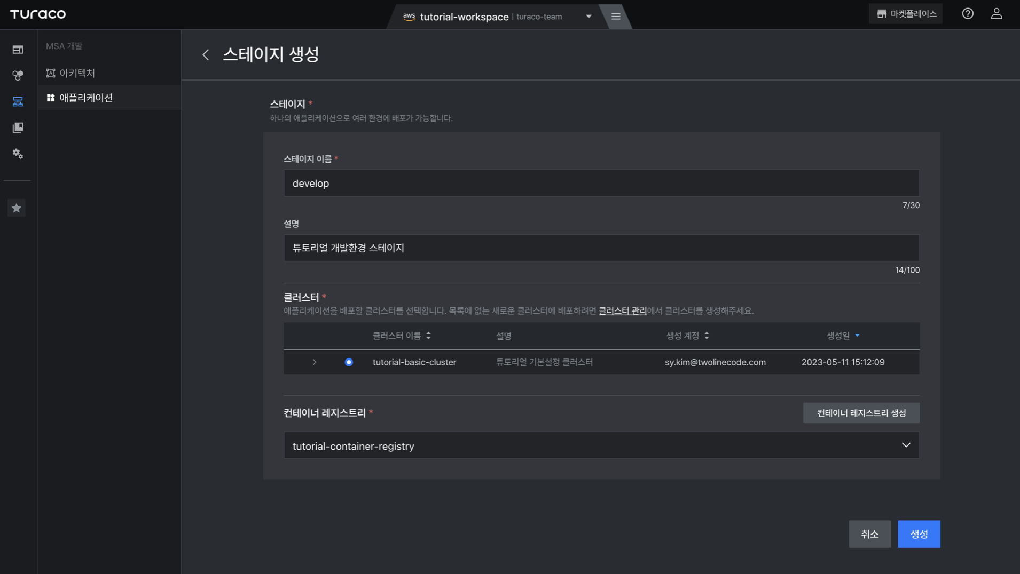
Task: Click the 설명 description input field
Action: 601,248
